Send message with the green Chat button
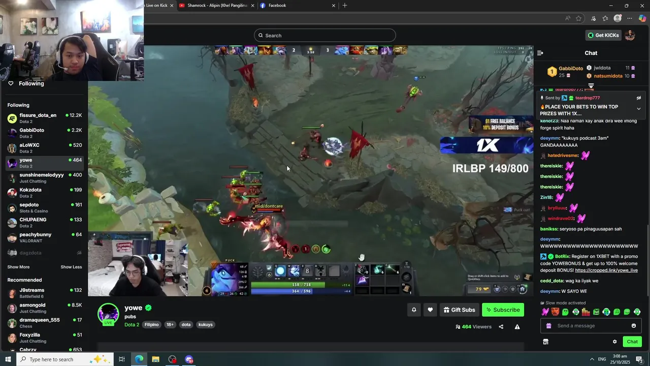 632,342
